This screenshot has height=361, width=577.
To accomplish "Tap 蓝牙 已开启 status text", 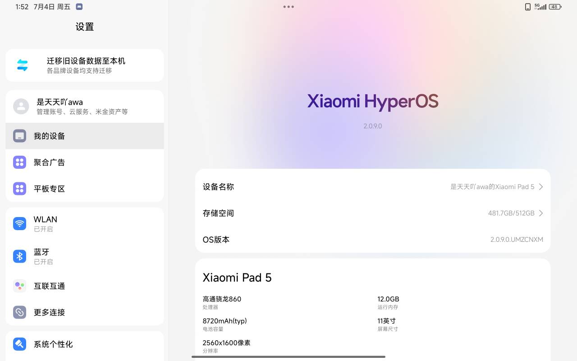I will click(x=43, y=262).
